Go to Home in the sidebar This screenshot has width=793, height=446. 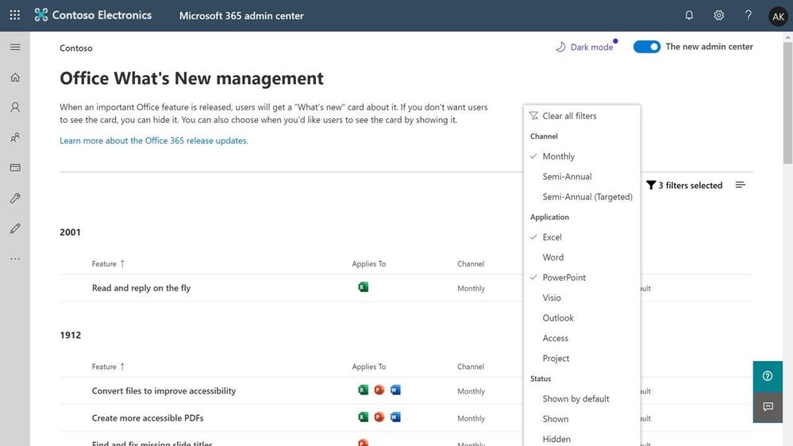15,77
